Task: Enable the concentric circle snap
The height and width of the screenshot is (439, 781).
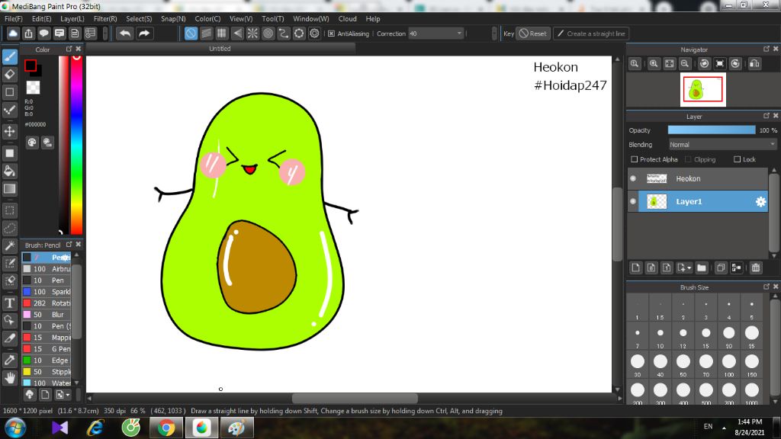Action: 268,34
